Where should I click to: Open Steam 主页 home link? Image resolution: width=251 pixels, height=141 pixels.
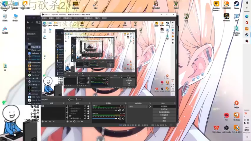pos(29,28)
